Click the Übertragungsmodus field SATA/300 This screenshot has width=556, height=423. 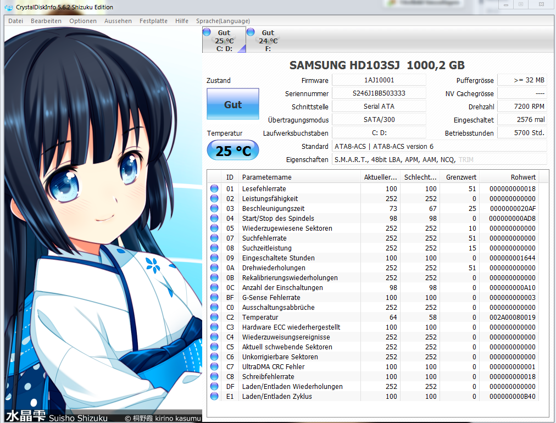[379, 120]
